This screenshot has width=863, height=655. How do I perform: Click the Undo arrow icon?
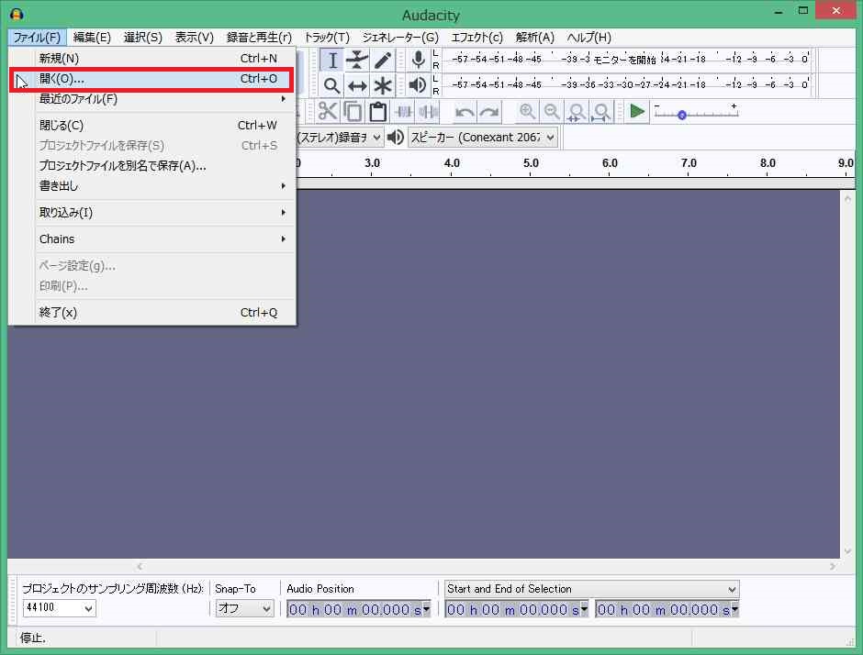tap(465, 113)
